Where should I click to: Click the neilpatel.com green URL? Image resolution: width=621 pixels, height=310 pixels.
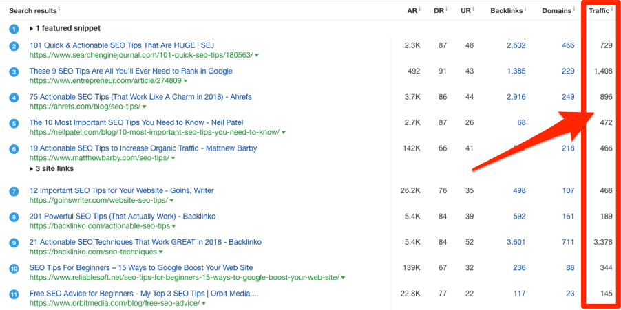pos(155,133)
